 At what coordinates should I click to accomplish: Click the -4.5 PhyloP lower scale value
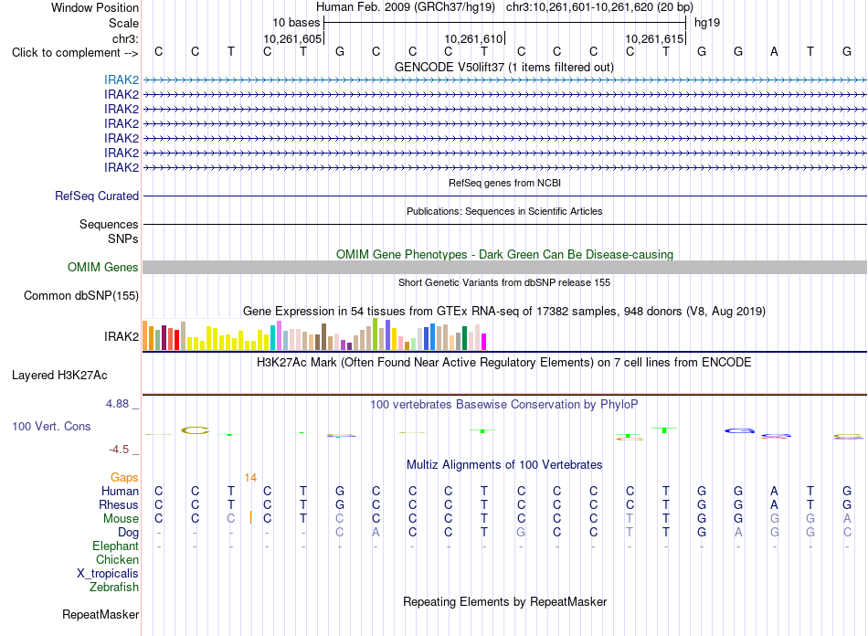[119, 450]
